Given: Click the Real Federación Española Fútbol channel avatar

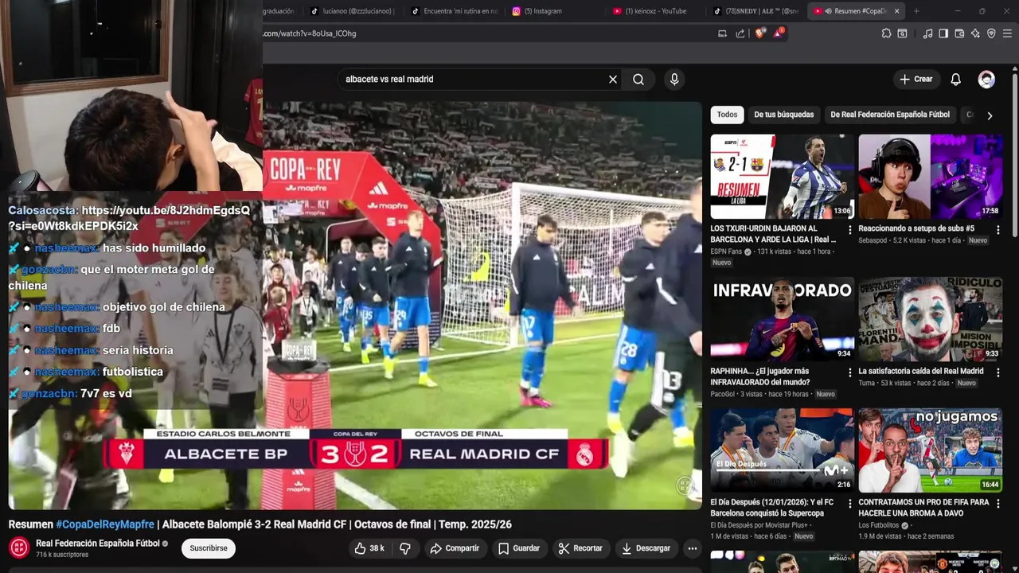Looking at the screenshot, I should pyautogui.click(x=19, y=548).
